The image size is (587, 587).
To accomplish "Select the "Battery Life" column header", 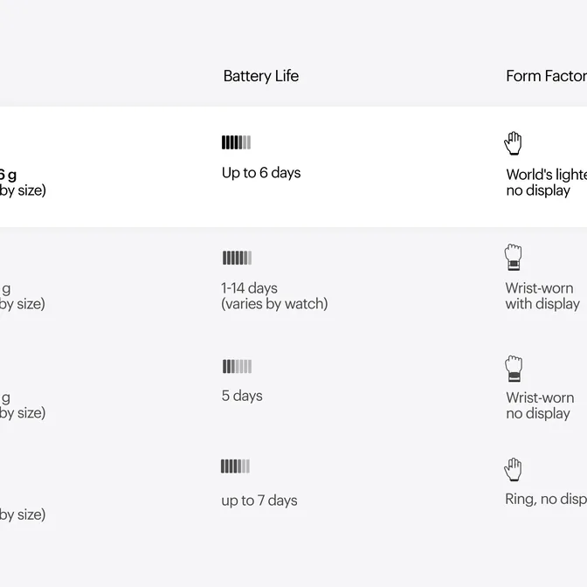I will (x=260, y=76).
